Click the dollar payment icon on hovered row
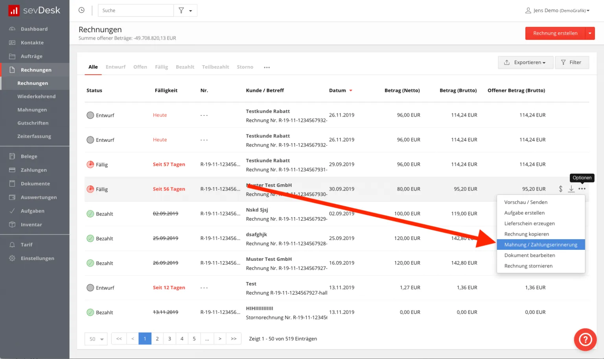 click(560, 189)
